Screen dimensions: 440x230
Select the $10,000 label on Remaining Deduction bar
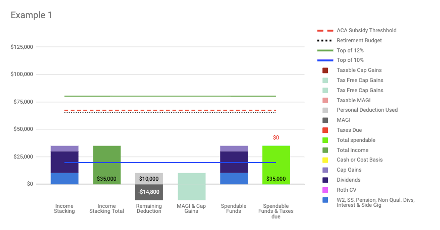pyautogui.click(x=149, y=179)
